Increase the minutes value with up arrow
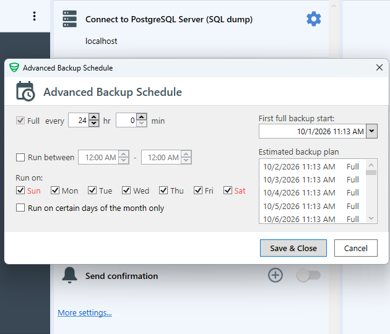 click(x=142, y=116)
